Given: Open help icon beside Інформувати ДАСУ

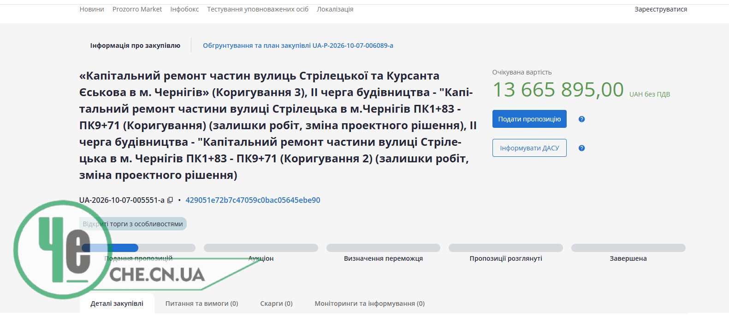Looking at the screenshot, I should tap(581, 148).
